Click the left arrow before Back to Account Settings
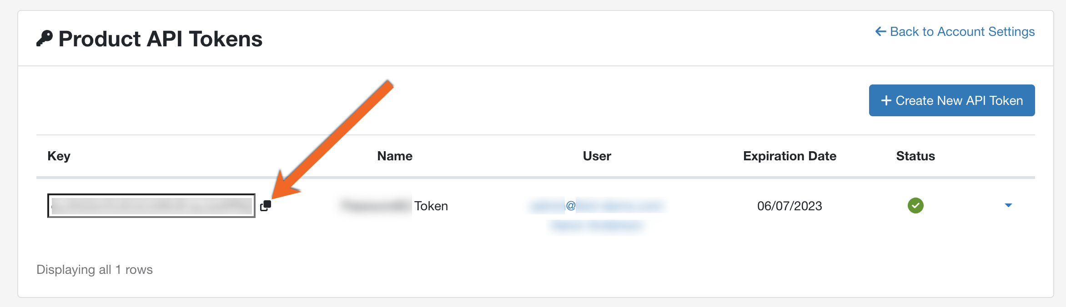 point(880,32)
